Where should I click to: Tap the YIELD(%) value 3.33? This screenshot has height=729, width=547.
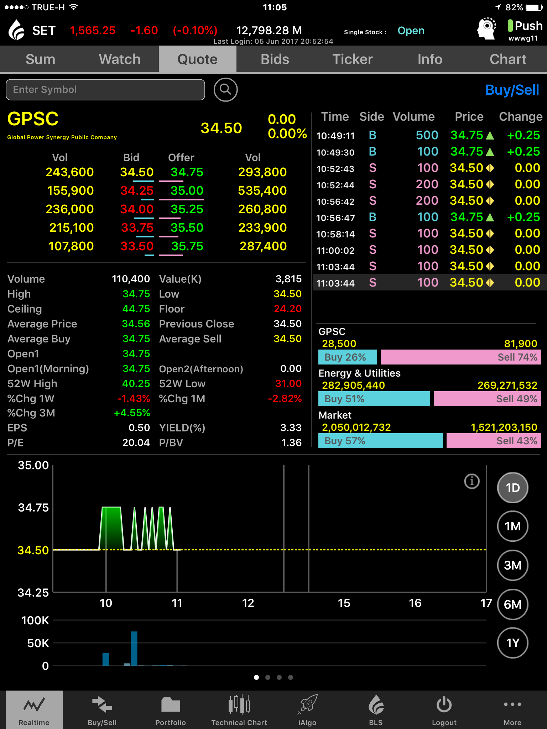point(291,428)
